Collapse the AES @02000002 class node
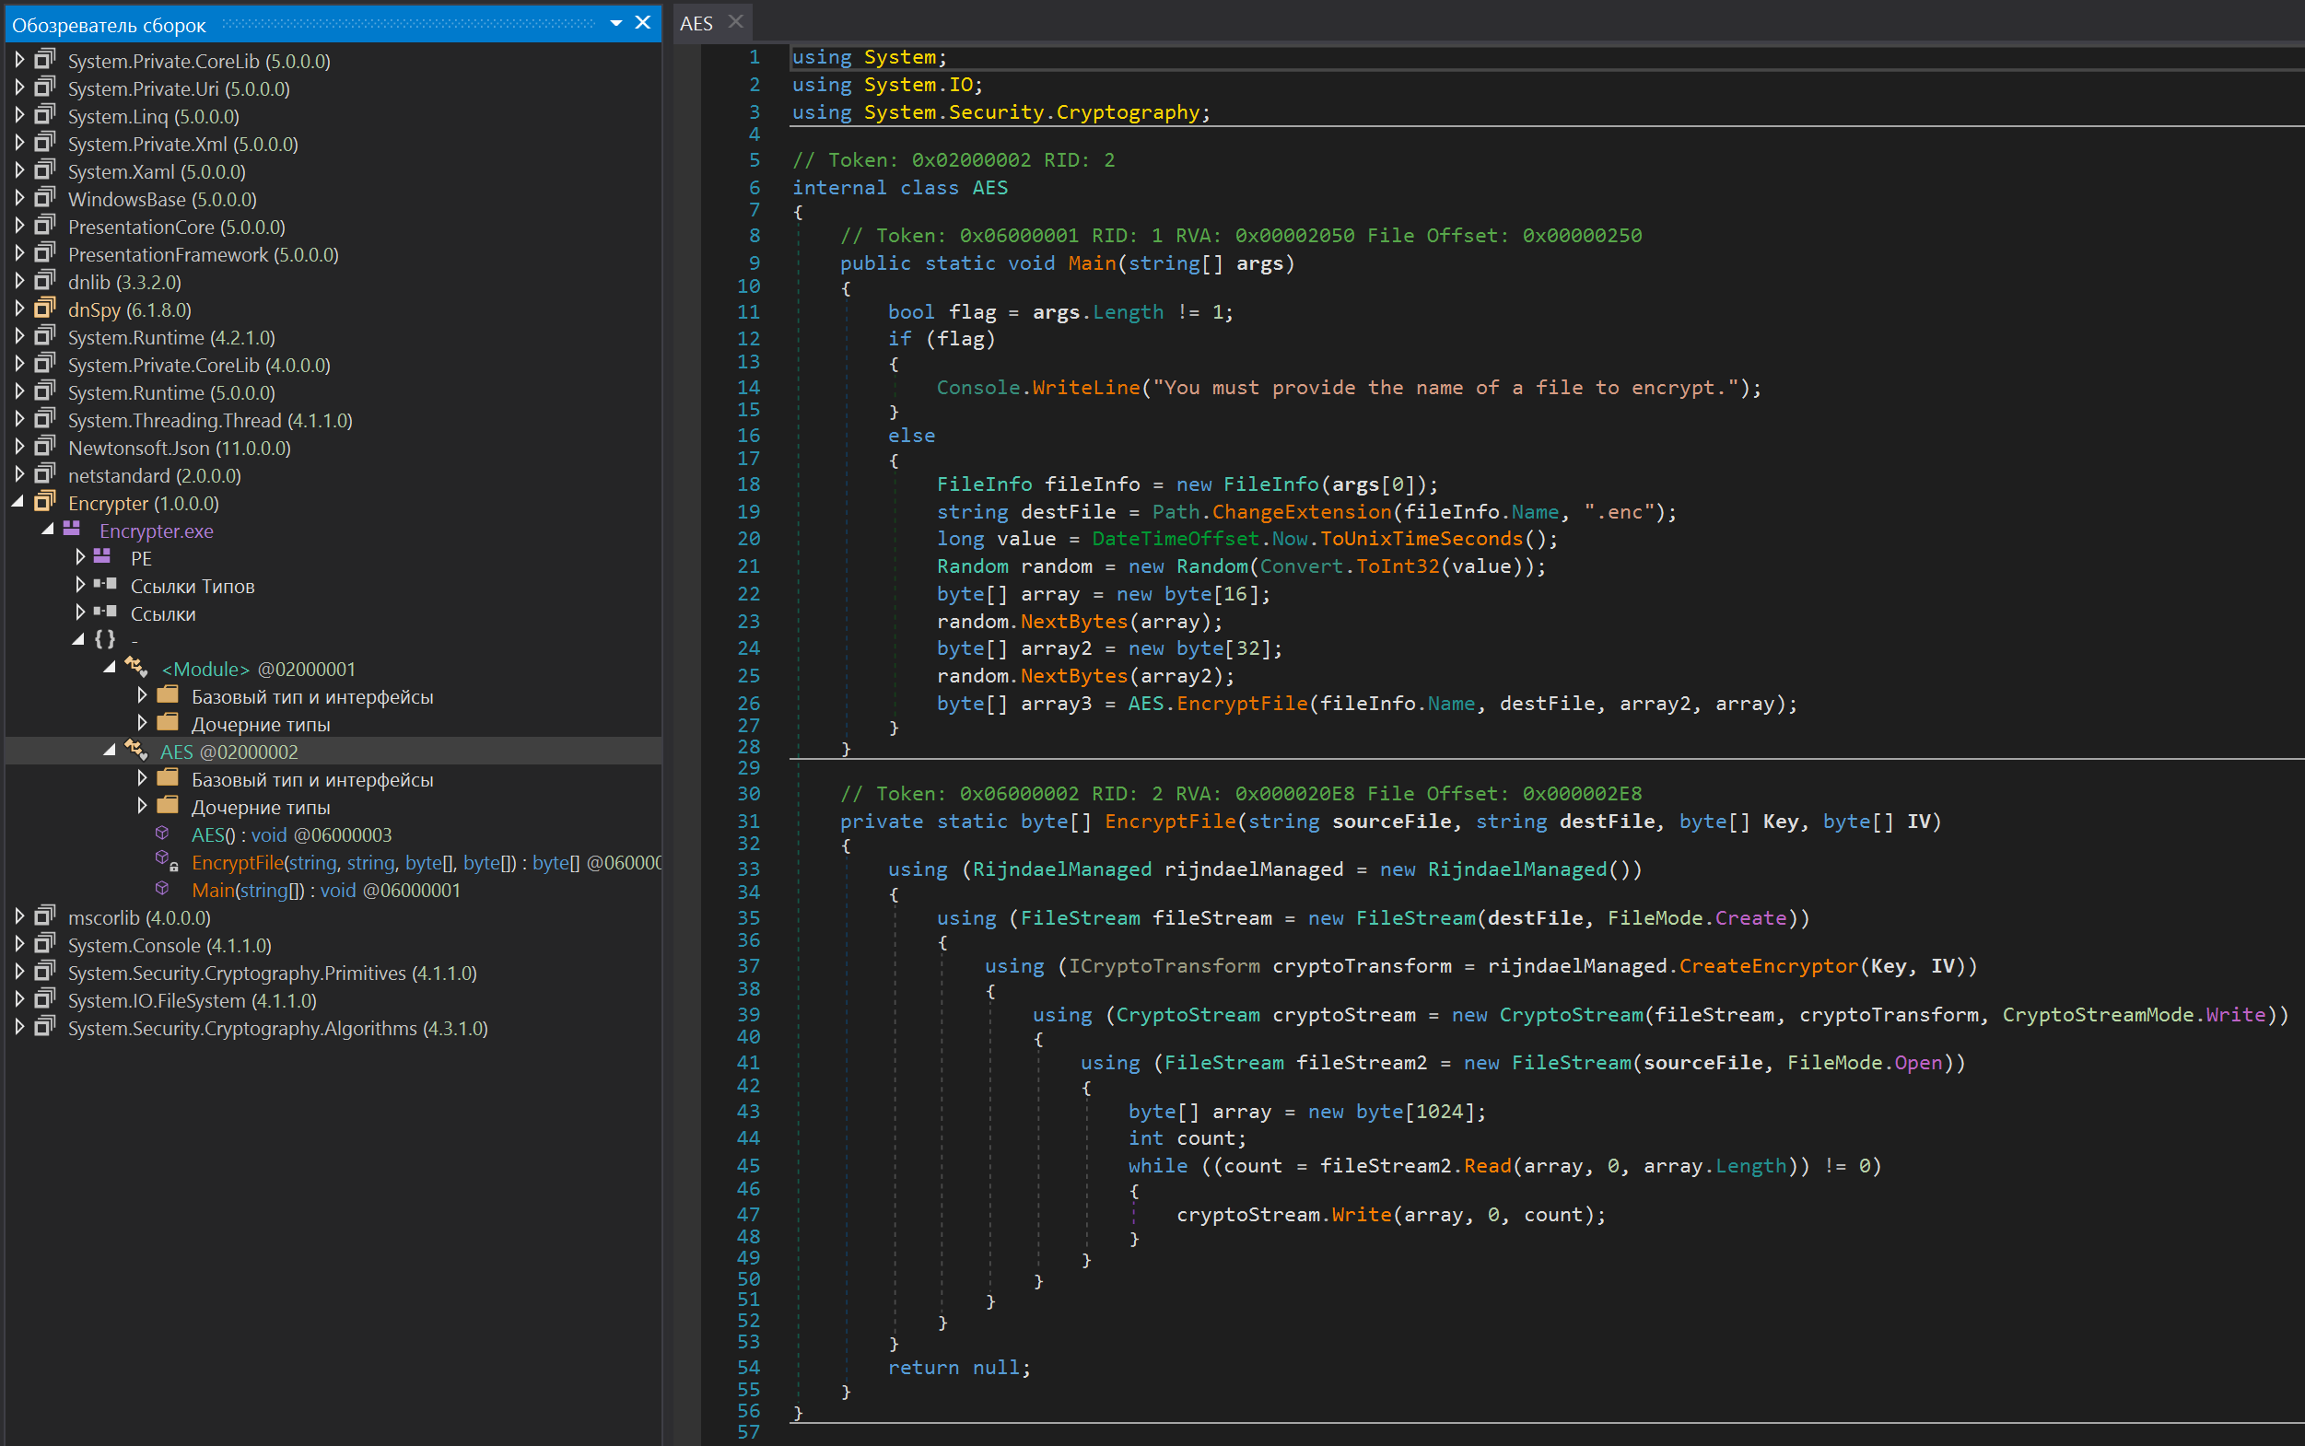2305x1446 pixels. point(110,752)
